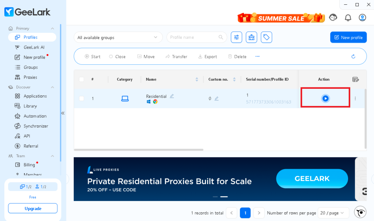Go to next page arrow
The width and height of the screenshot is (374, 221).
259,213
